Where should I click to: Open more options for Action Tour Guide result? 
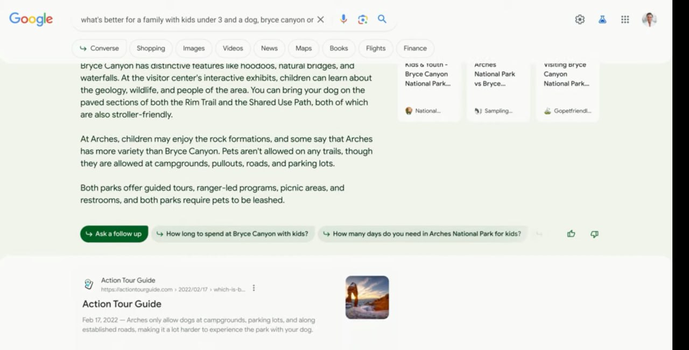[x=254, y=288]
